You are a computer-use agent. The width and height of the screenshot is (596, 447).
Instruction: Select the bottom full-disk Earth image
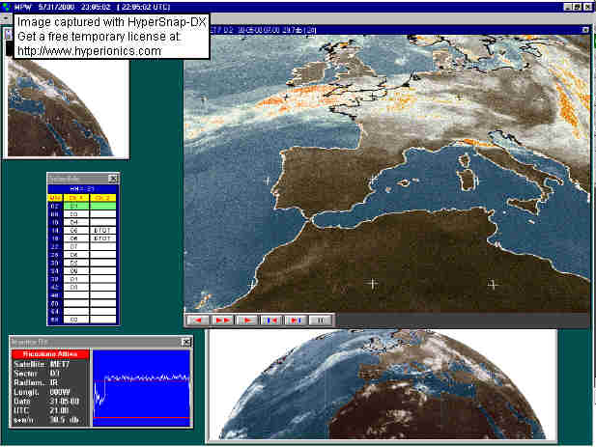[382, 386]
